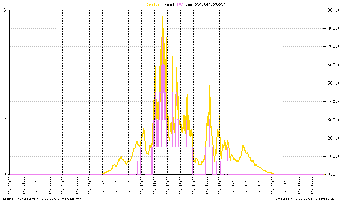
Task: Click the "Datenstand" timestamp in the footer
Action: [x=305, y=199]
